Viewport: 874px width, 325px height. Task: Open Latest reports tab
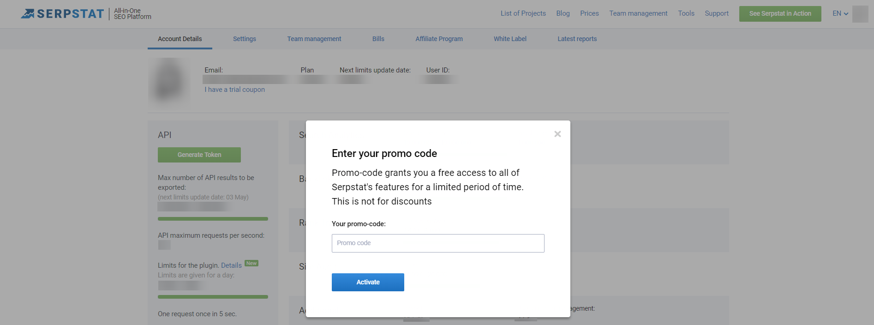[x=577, y=39]
